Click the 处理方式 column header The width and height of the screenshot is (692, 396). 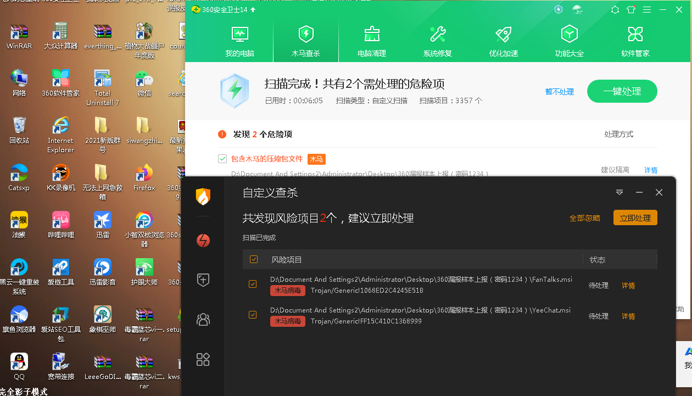[x=619, y=134]
